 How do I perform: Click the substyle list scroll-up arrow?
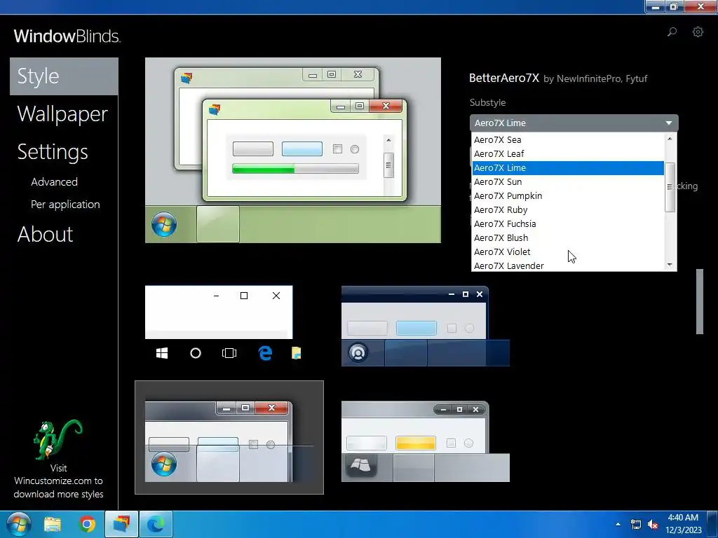tap(670, 139)
